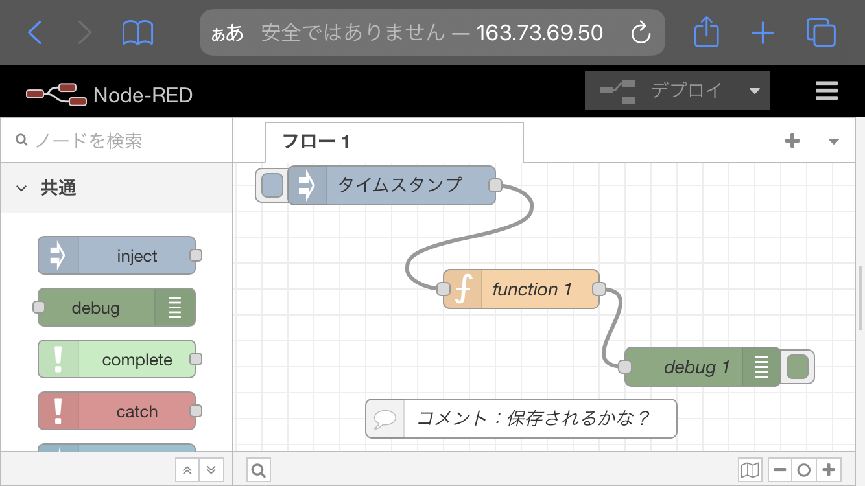Image resolution: width=865 pixels, height=486 pixels.
Task: Focus the ノードを検索 palette search field
Action: (x=117, y=141)
